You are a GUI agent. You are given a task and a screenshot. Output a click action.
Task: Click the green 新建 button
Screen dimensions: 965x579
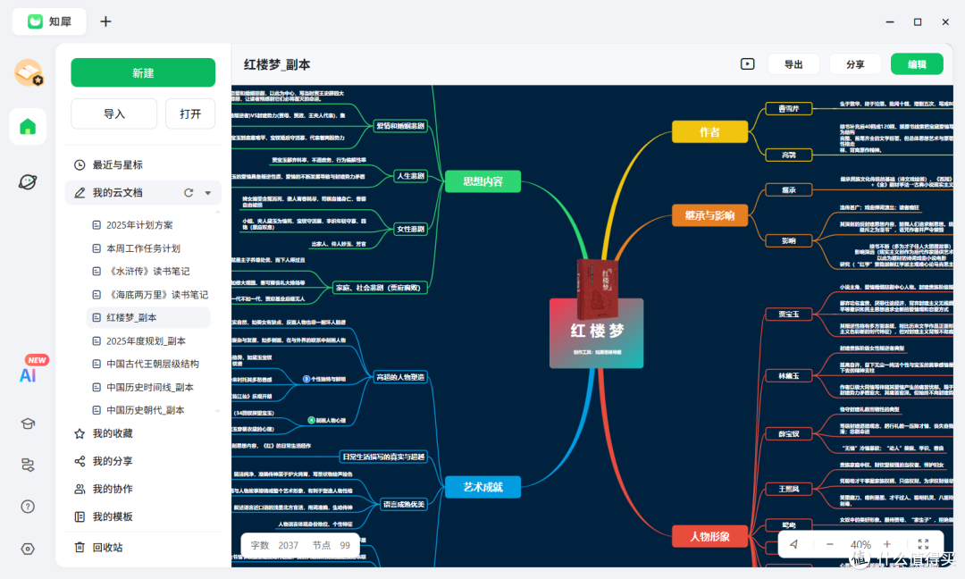tap(143, 72)
